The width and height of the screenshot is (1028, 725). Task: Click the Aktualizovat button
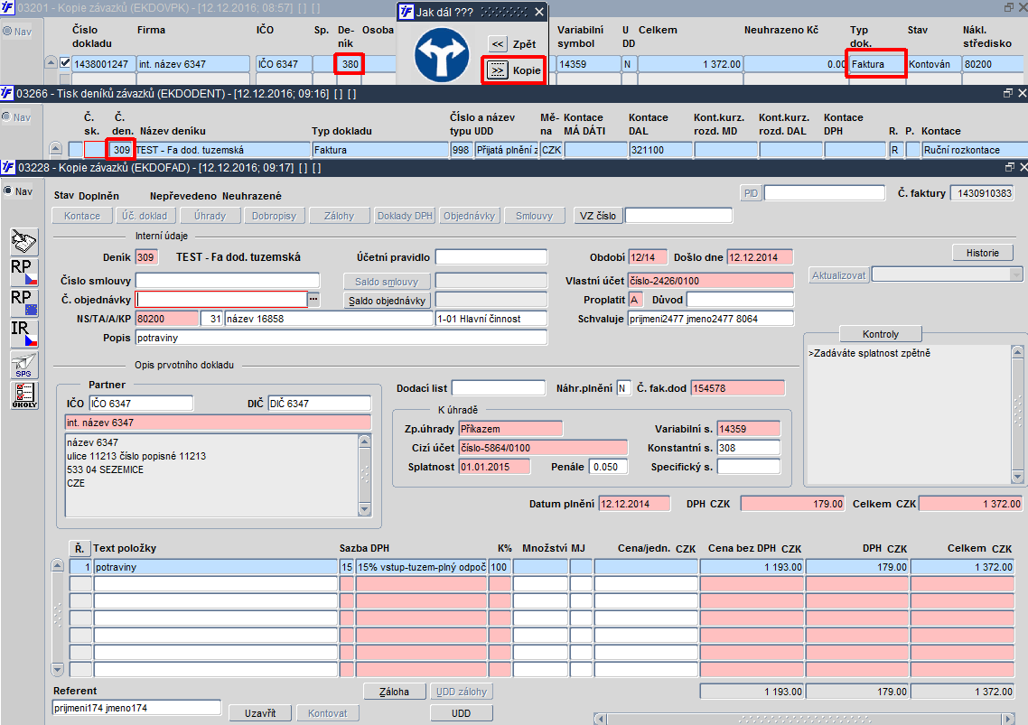coord(839,275)
